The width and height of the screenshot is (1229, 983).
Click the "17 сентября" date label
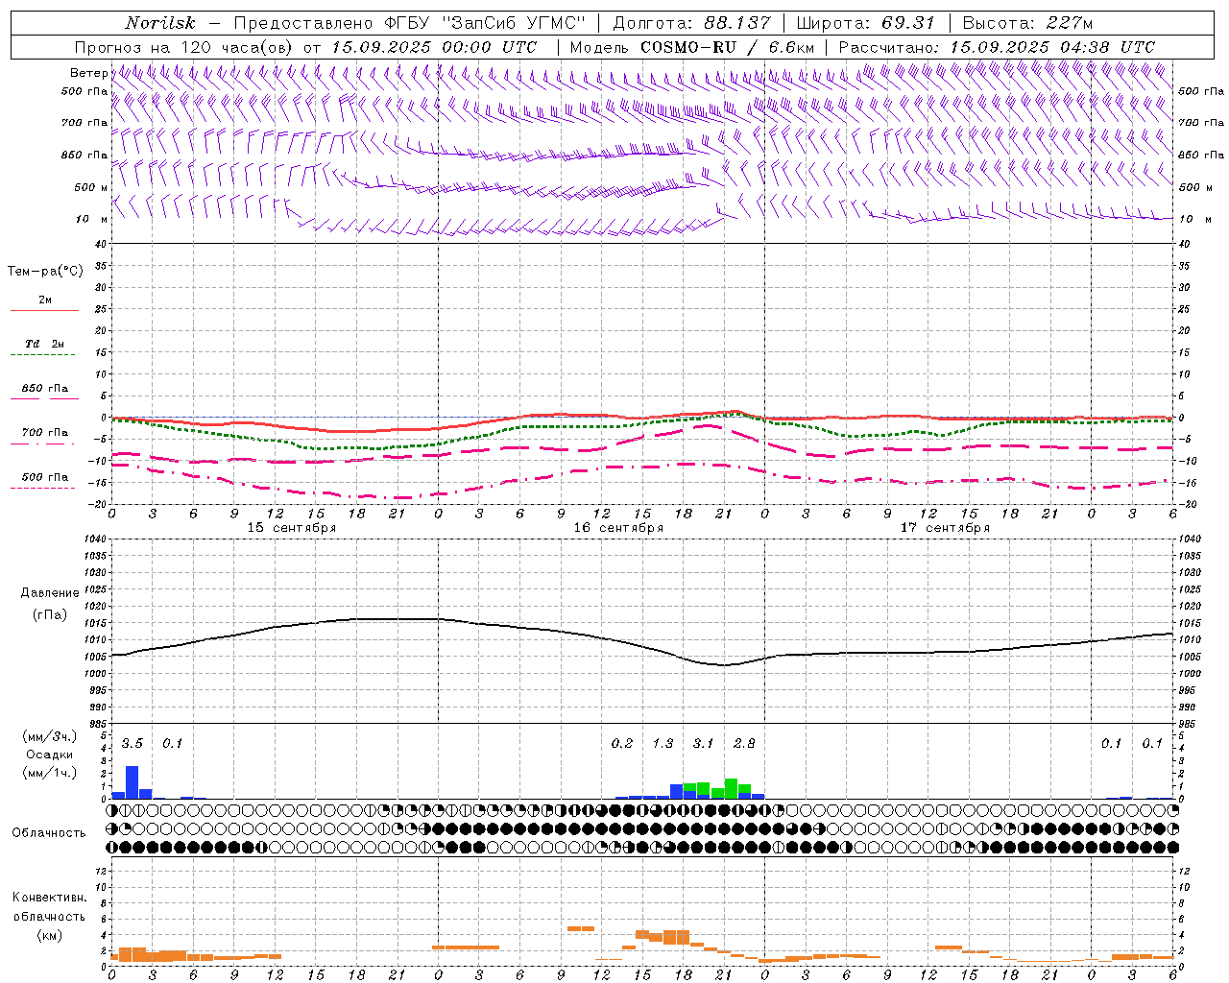945,528
